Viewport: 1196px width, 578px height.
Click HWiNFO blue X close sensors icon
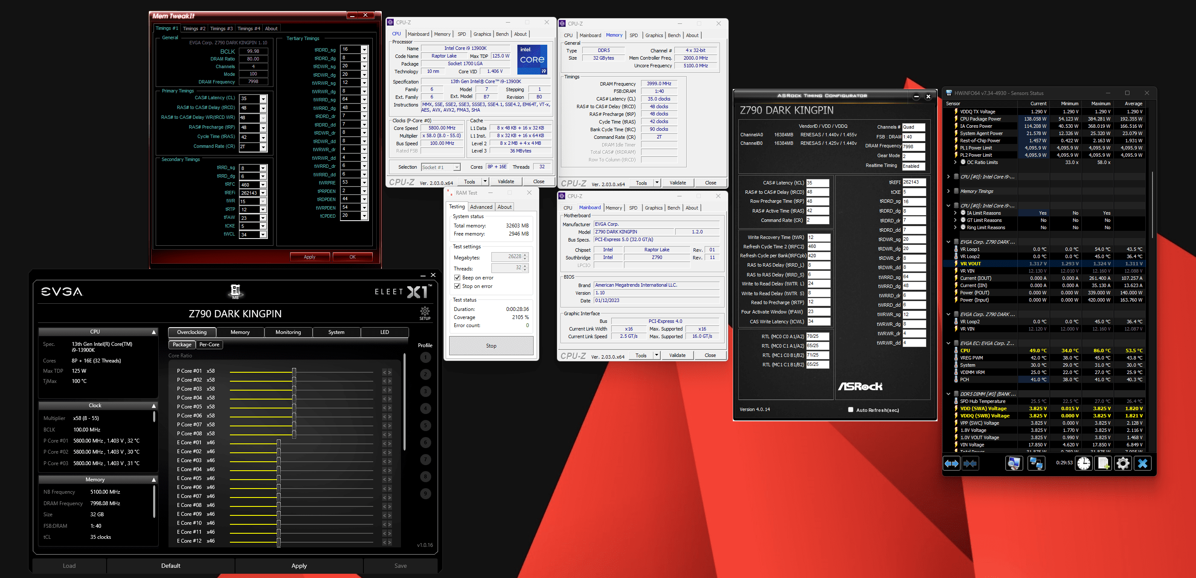pyautogui.click(x=1143, y=463)
